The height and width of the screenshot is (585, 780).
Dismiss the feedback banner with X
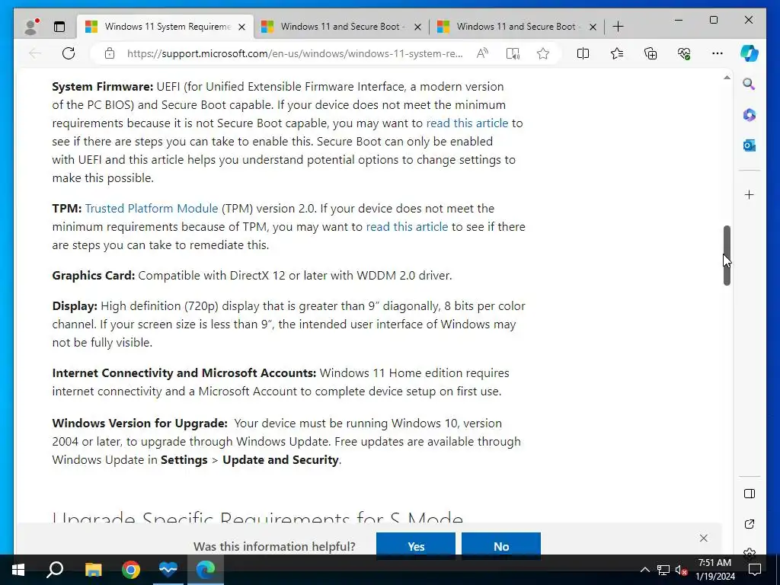coord(703,539)
